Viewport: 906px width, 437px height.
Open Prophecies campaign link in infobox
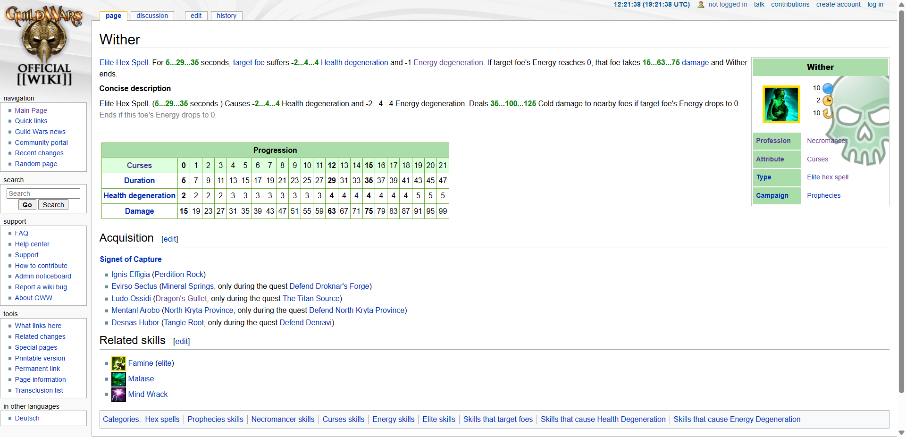click(823, 195)
